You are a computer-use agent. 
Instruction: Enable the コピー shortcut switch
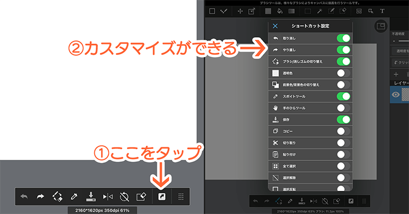point(343,131)
